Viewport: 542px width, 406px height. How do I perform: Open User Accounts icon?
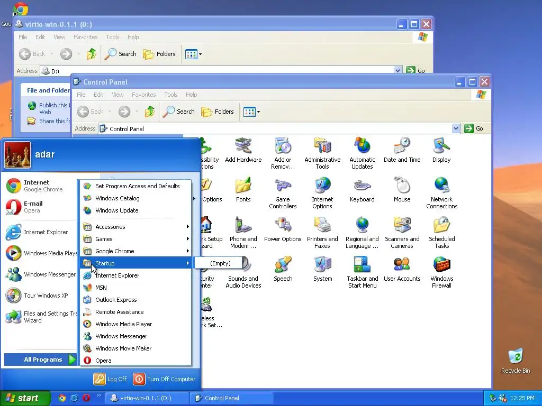(402, 269)
